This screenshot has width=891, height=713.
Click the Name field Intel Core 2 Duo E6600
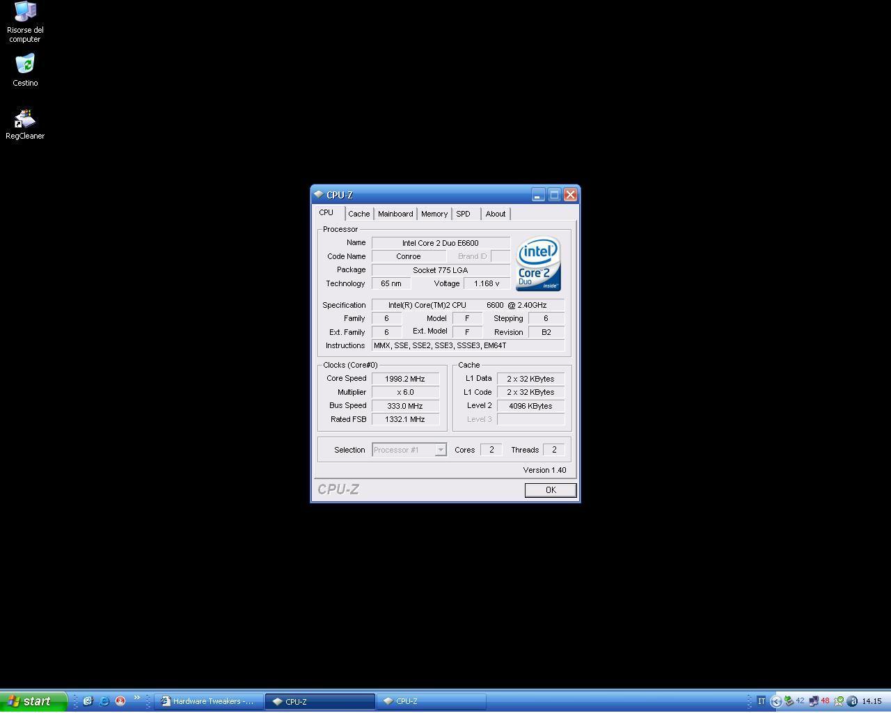pos(441,243)
